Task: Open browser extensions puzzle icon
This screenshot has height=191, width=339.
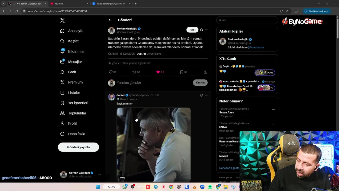Action: [296, 11]
